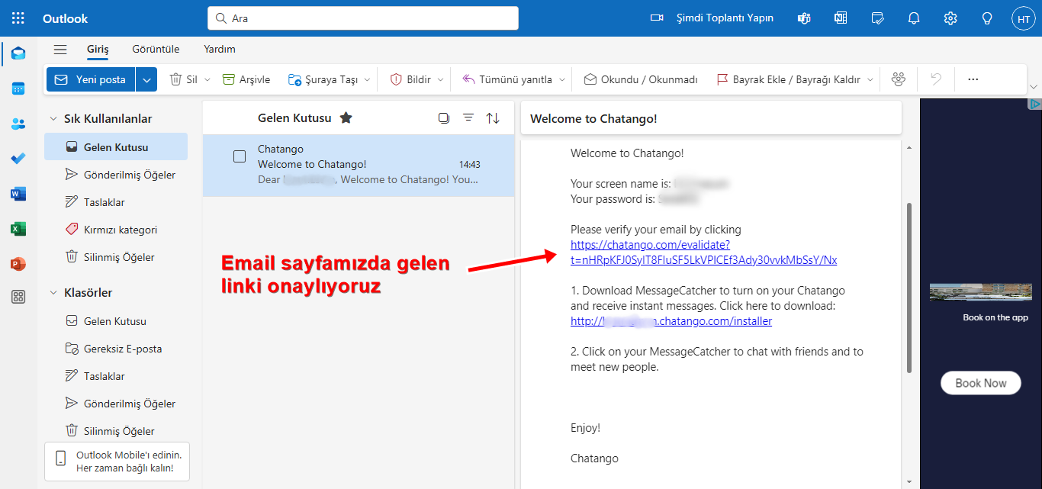Open the Şuraya Taşı dropdown arrow
Screen dimensions: 1042x489
[x=367, y=79]
